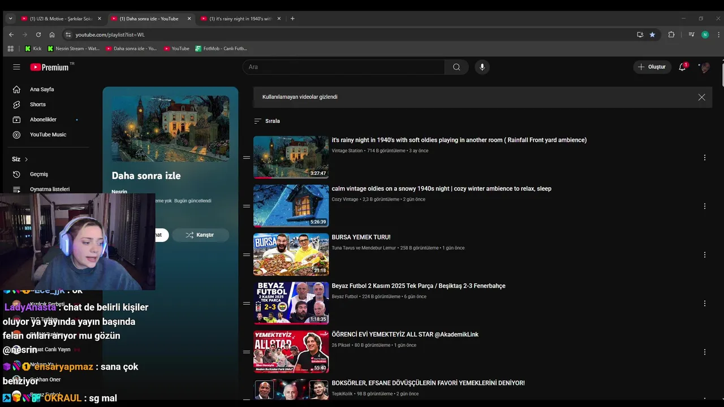The height and width of the screenshot is (407, 724).
Task: Open options menu for rainy night 1940's video
Action: click(704, 158)
